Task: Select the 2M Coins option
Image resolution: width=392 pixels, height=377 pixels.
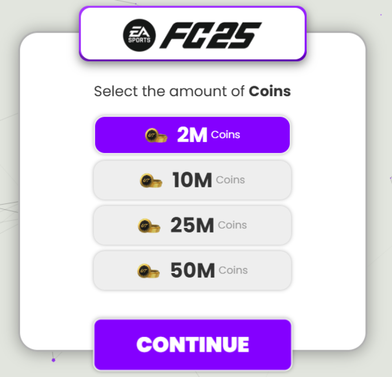Action: point(192,135)
